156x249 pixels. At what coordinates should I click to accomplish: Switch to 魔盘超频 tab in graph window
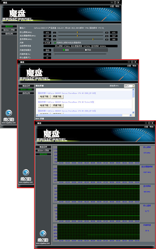click(x=43, y=147)
